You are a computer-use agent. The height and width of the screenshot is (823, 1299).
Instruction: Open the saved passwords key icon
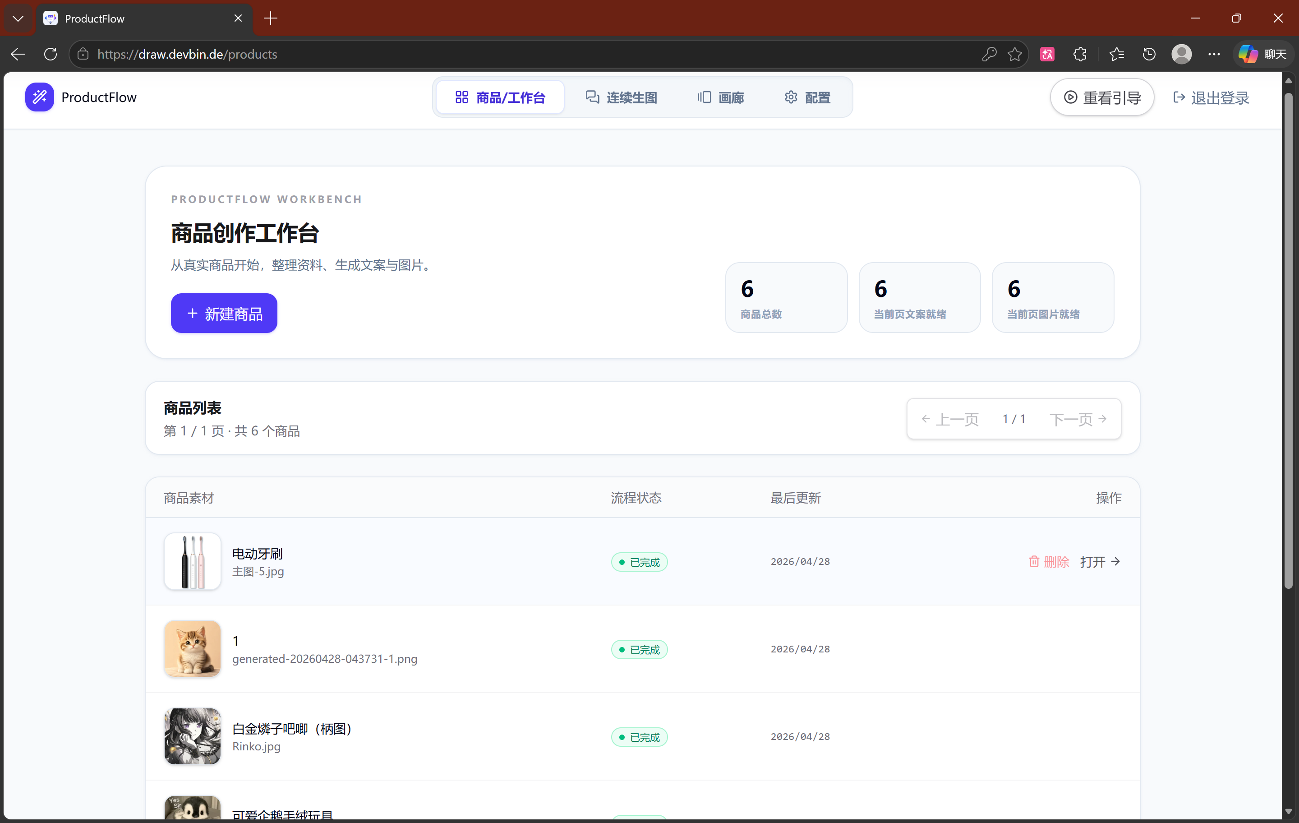989,54
